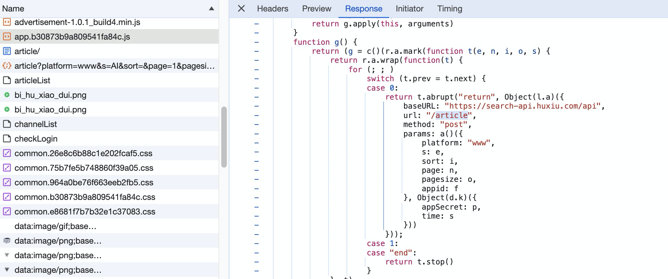Click the request list vertical scrollbar thumb

[224, 137]
